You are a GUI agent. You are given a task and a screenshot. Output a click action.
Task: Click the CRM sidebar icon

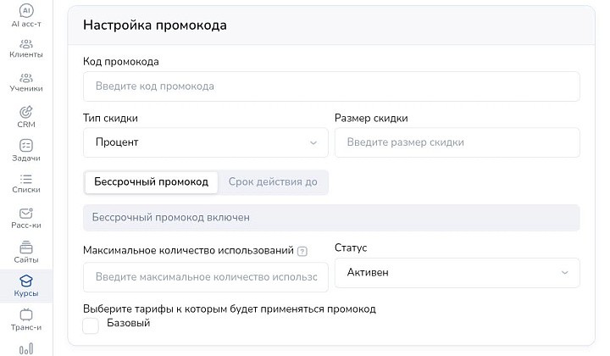(26, 117)
